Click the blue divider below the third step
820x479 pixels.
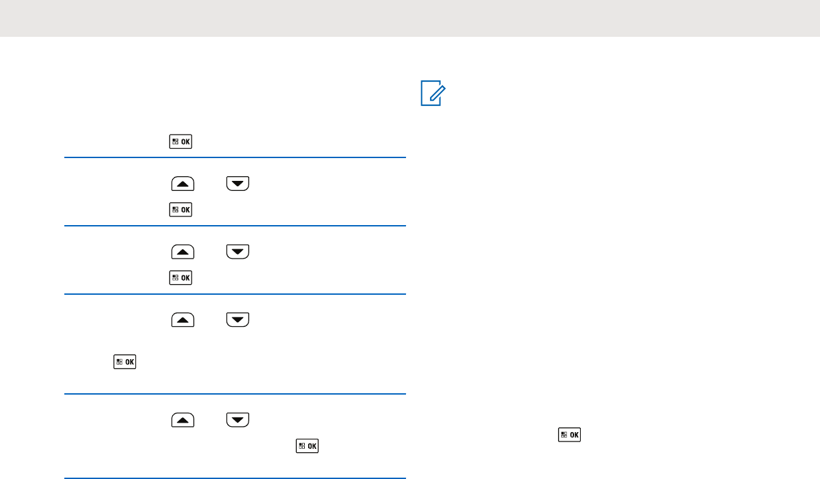[x=234, y=293]
